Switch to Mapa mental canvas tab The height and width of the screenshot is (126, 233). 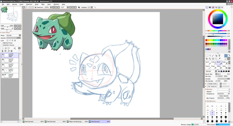pyautogui.click(x=77, y=122)
